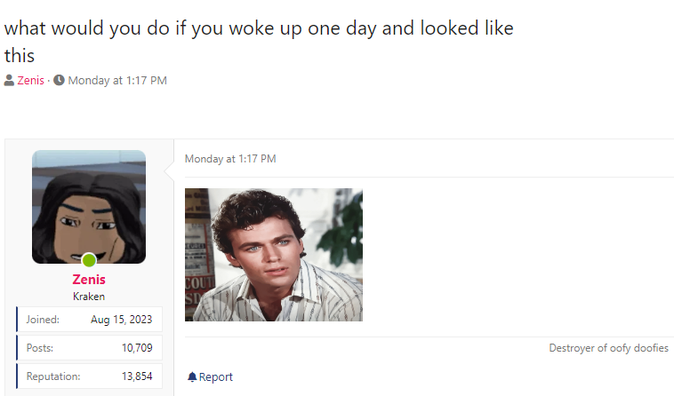
Task: Click the pink Zenis username under the avatar
Action: [89, 280]
